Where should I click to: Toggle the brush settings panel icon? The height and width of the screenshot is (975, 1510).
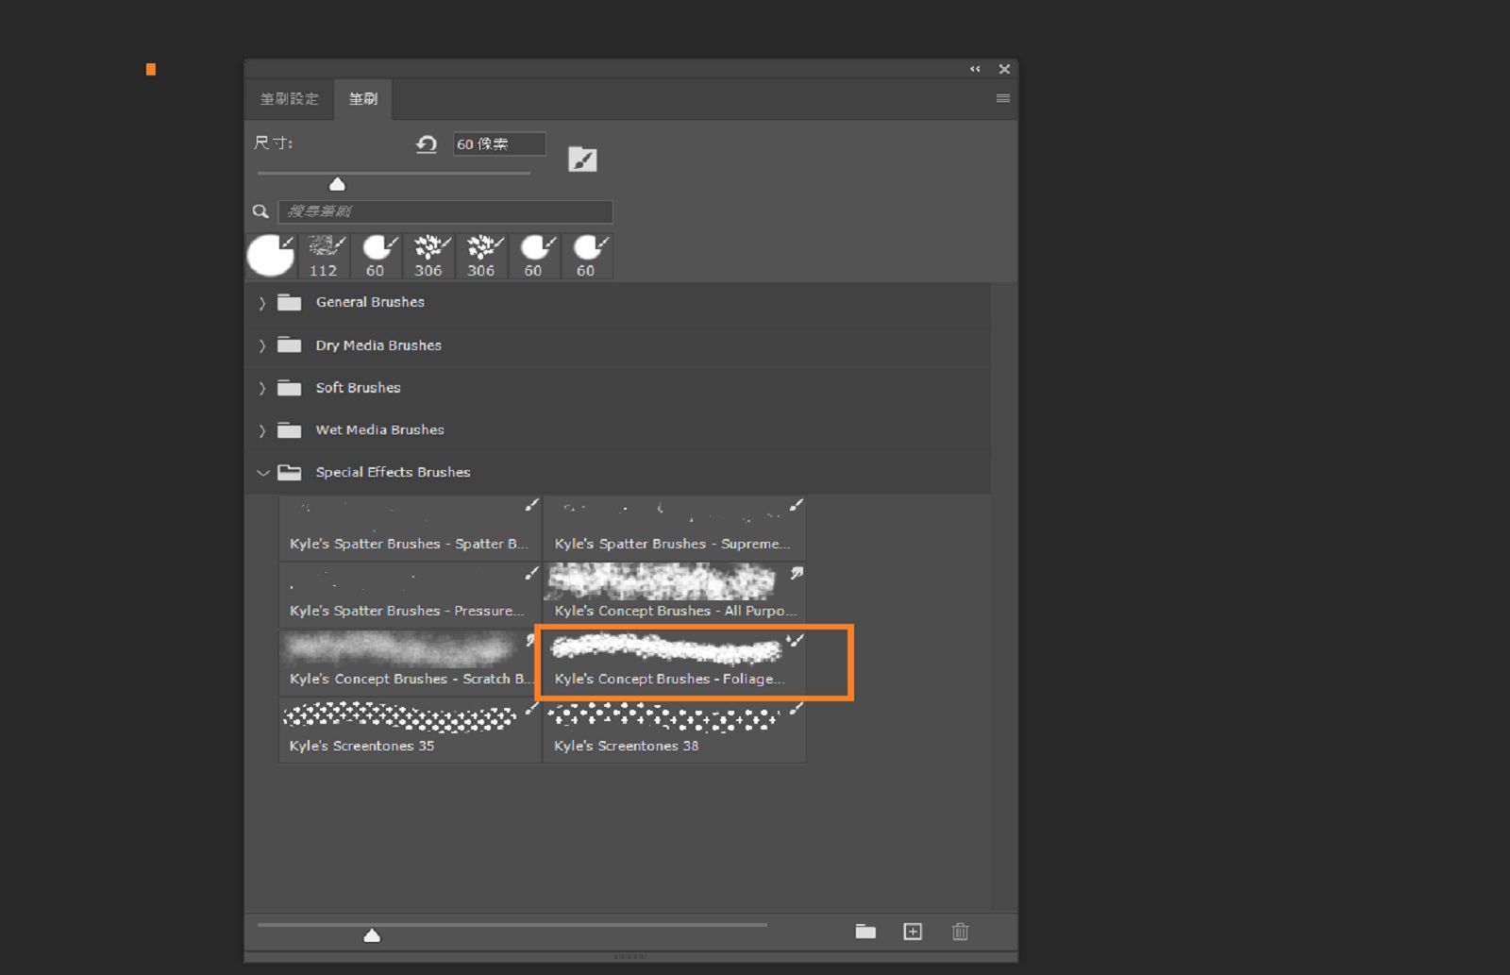[x=582, y=160]
